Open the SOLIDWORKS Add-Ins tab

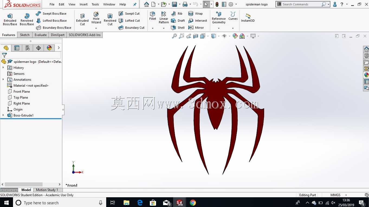pyautogui.click(x=85, y=35)
